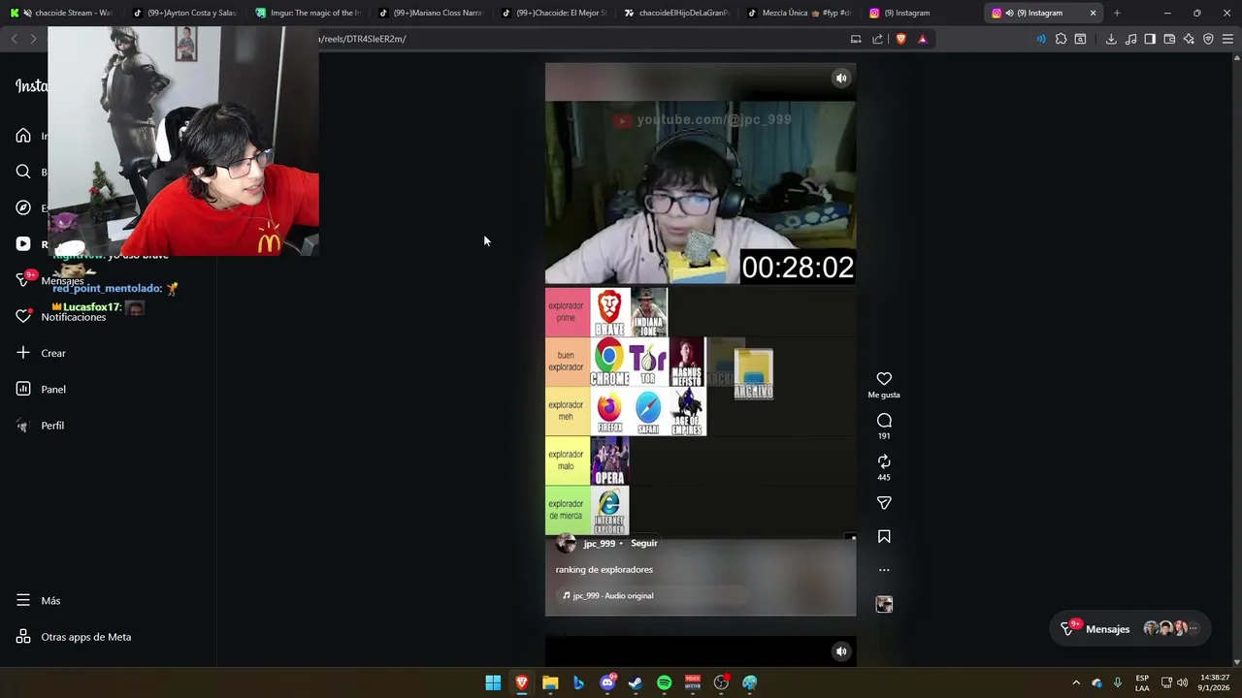Open Panel in the sidebar
This screenshot has width=1242, height=698.
click(41, 389)
